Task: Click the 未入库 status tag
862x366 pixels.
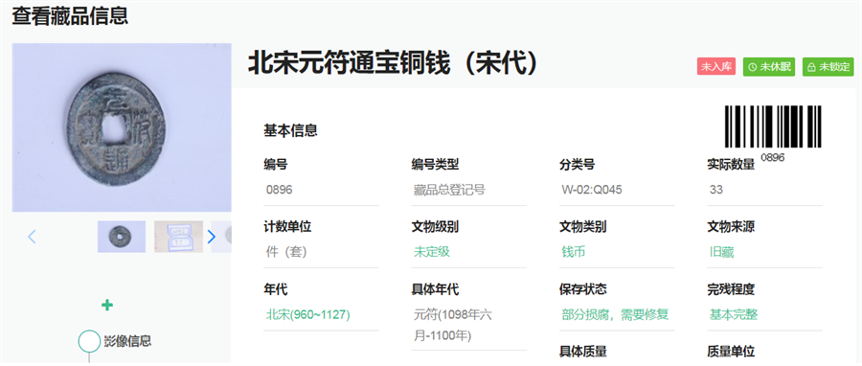Action: point(716,66)
